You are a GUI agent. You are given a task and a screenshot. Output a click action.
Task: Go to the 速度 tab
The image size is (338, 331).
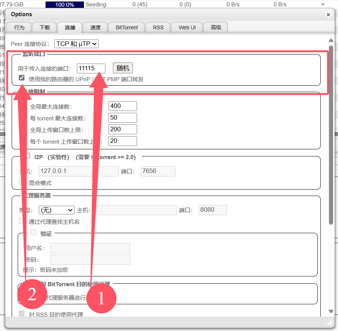click(x=95, y=27)
